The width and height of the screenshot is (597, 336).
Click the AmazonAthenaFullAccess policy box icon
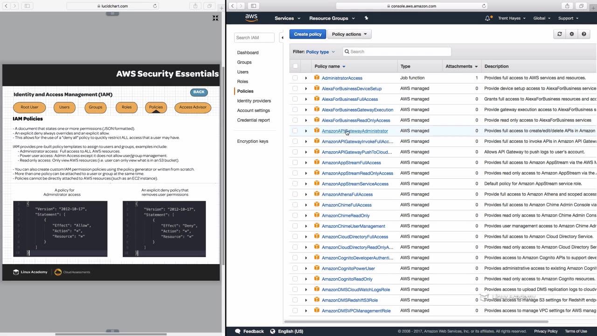[317, 194]
